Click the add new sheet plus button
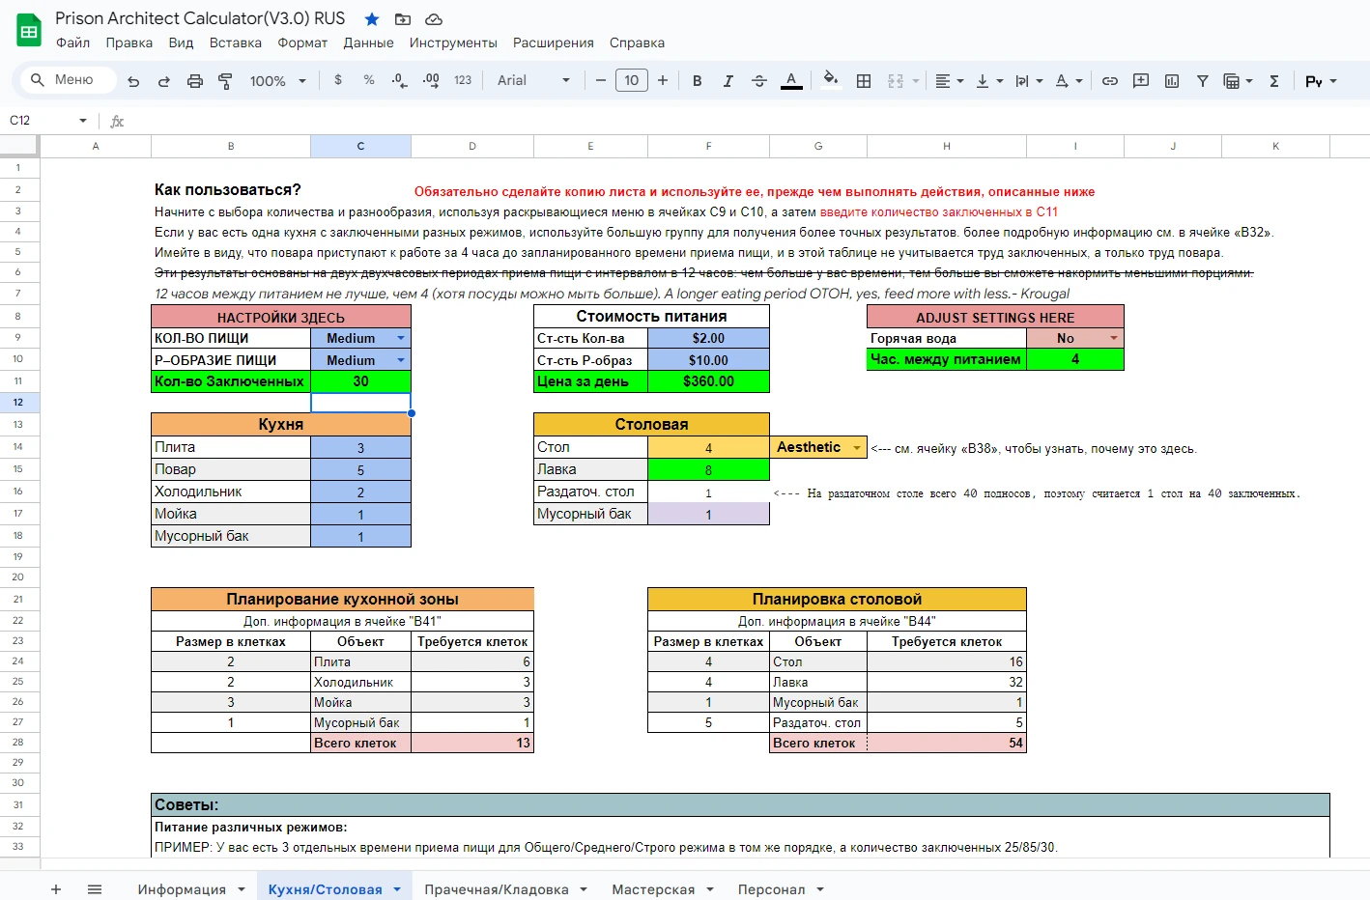 (x=56, y=889)
